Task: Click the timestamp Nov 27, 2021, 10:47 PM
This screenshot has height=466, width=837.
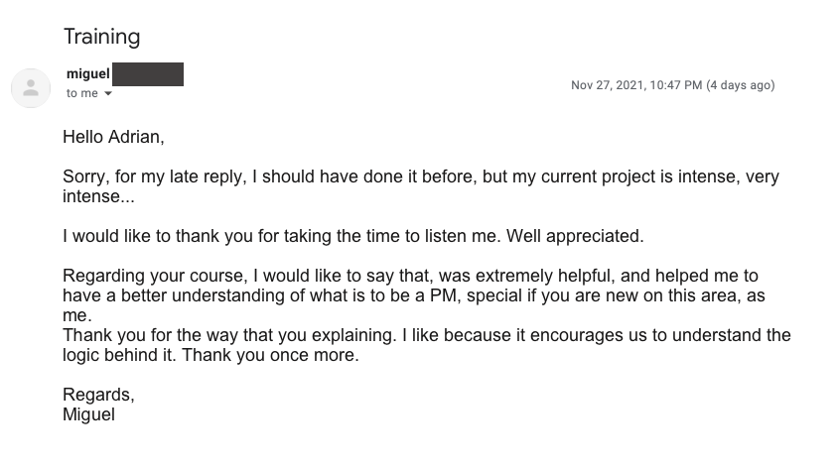Action: 636,85
